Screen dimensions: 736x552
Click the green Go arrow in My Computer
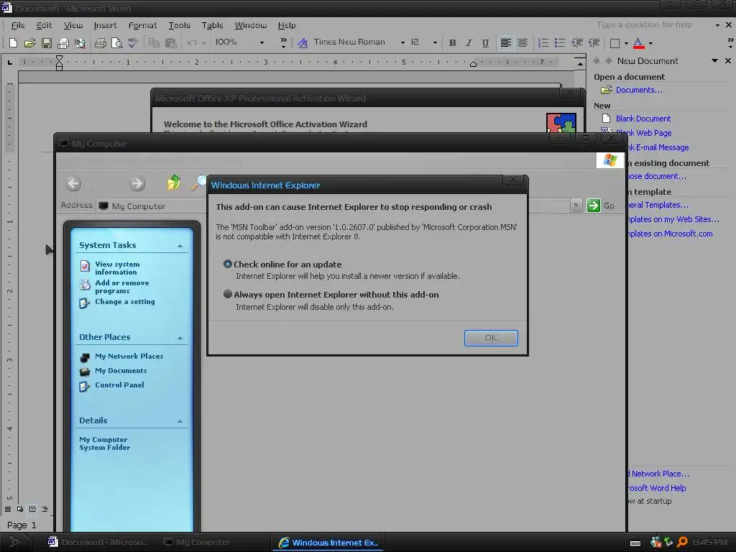coord(593,206)
